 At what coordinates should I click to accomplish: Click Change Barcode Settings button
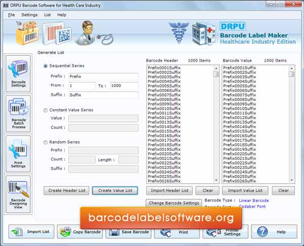click(x=174, y=203)
